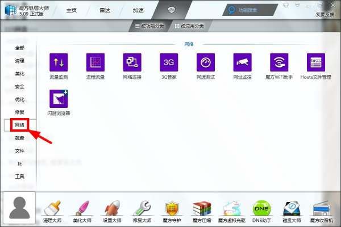Select 磁盘 category in sidebar

point(19,138)
